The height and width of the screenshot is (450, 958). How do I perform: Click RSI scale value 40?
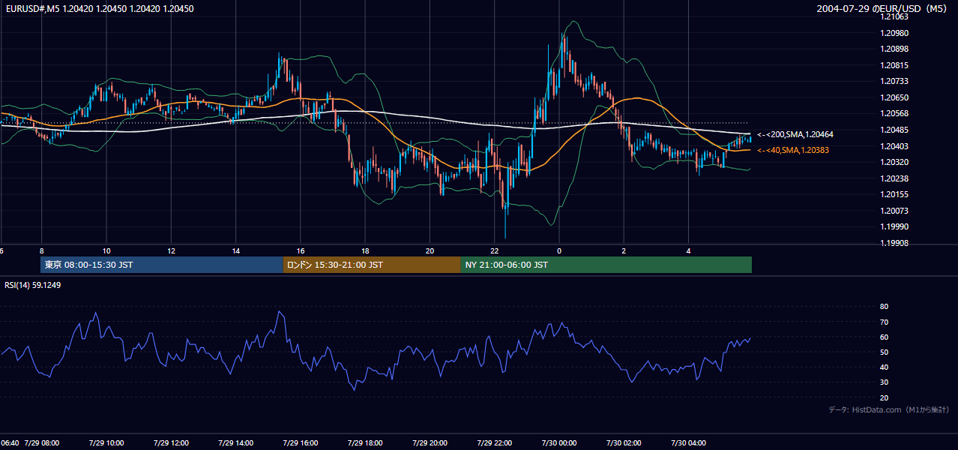click(x=884, y=367)
